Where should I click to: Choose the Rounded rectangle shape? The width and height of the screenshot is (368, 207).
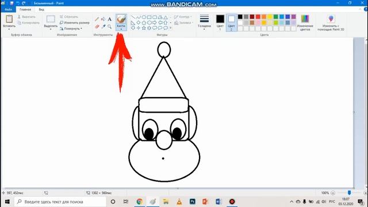pyautogui.click(x=155, y=17)
